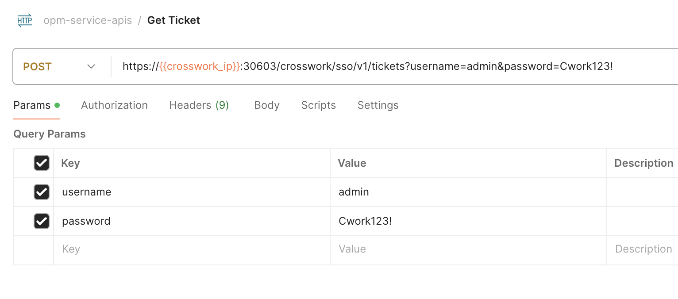Click the Get Ticket request name
The height and width of the screenshot is (299, 678).
pyautogui.click(x=173, y=20)
